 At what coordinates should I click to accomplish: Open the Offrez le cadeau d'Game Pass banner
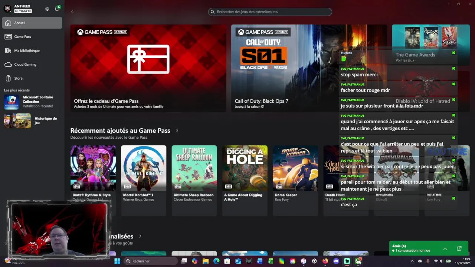(148, 68)
